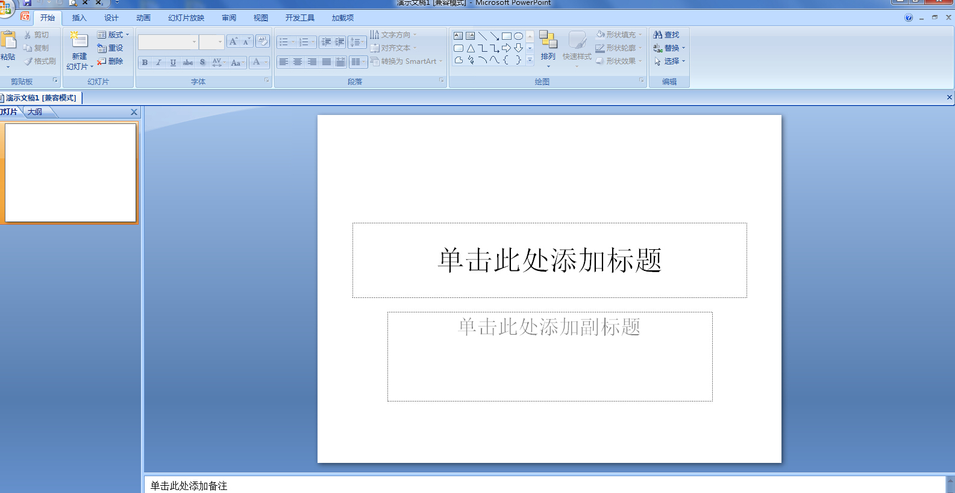
Task: Select the Scribble shape tool
Action: point(471,60)
